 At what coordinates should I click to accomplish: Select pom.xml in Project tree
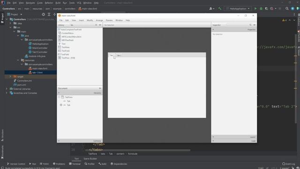point(20,84)
